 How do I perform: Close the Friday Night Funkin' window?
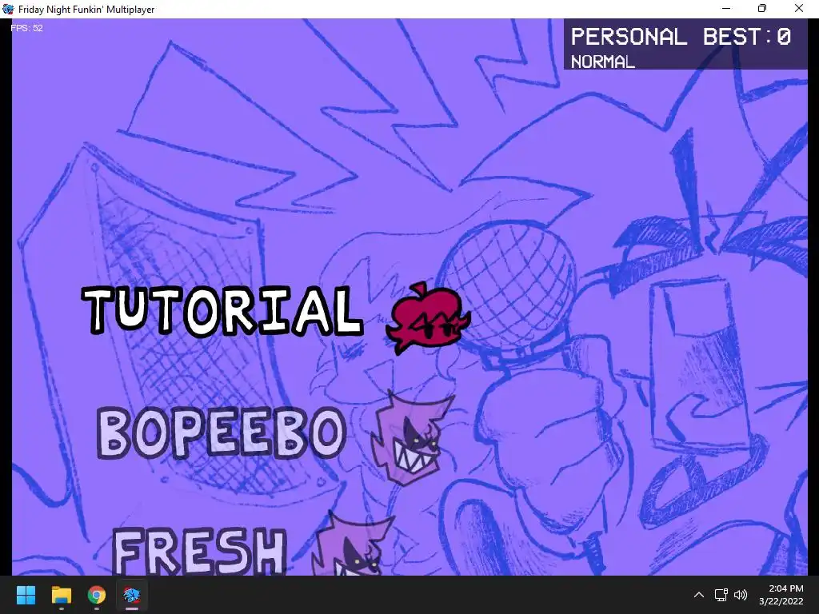[x=799, y=8]
